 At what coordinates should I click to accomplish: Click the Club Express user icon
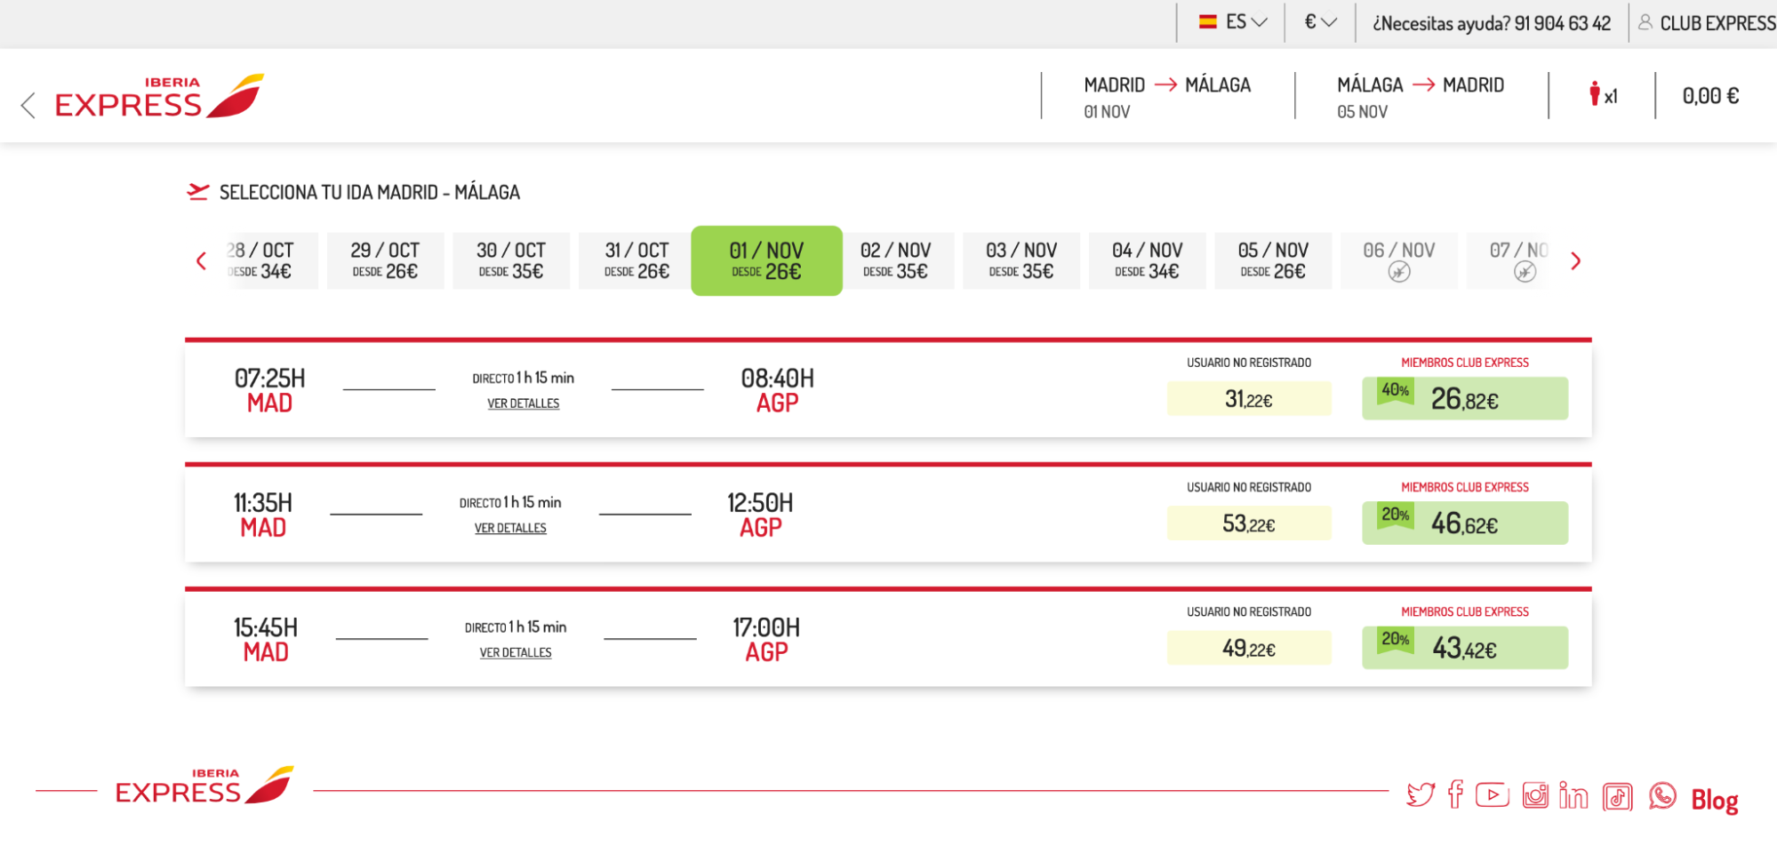click(x=1645, y=22)
